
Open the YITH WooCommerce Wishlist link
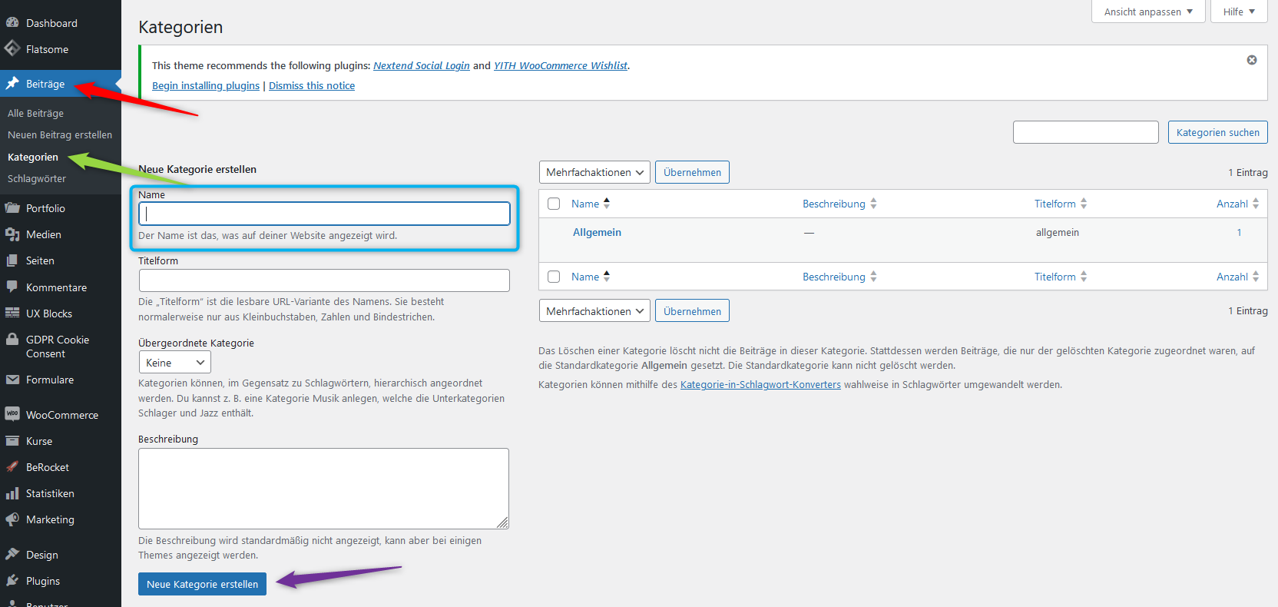pyautogui.click(x=561, y=65)
